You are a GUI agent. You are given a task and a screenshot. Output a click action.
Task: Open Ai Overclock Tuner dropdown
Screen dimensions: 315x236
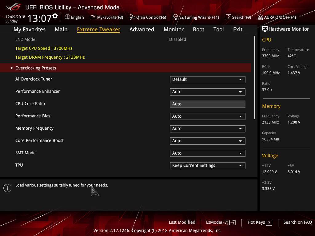coord(208,80)
